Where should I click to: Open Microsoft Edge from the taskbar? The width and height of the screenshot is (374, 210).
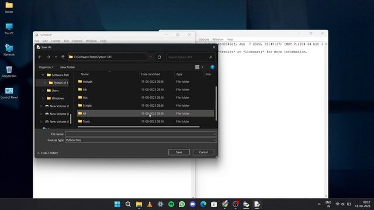coord(203,204)
